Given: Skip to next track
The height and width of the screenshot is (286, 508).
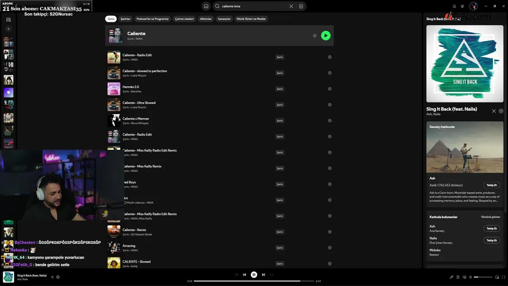Looking at the screenshot, I should click(264, 274).
